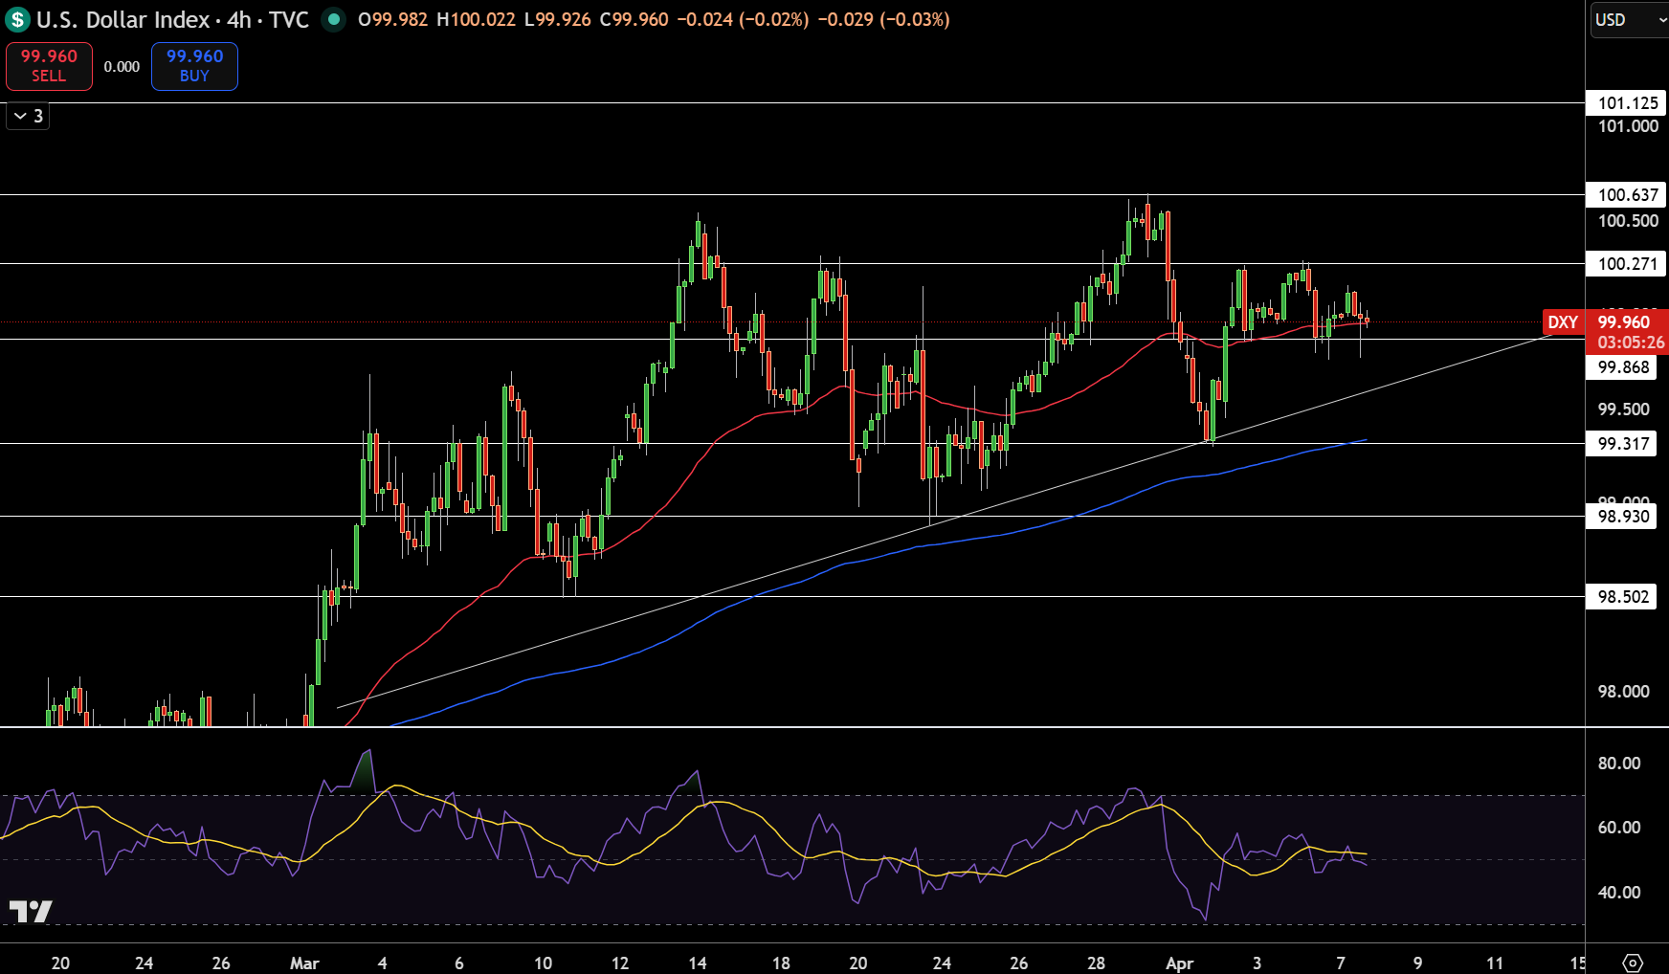Click the RSI 80.00 axis label
Viewport: 1669px width, 974px height.
(1619, 764)
